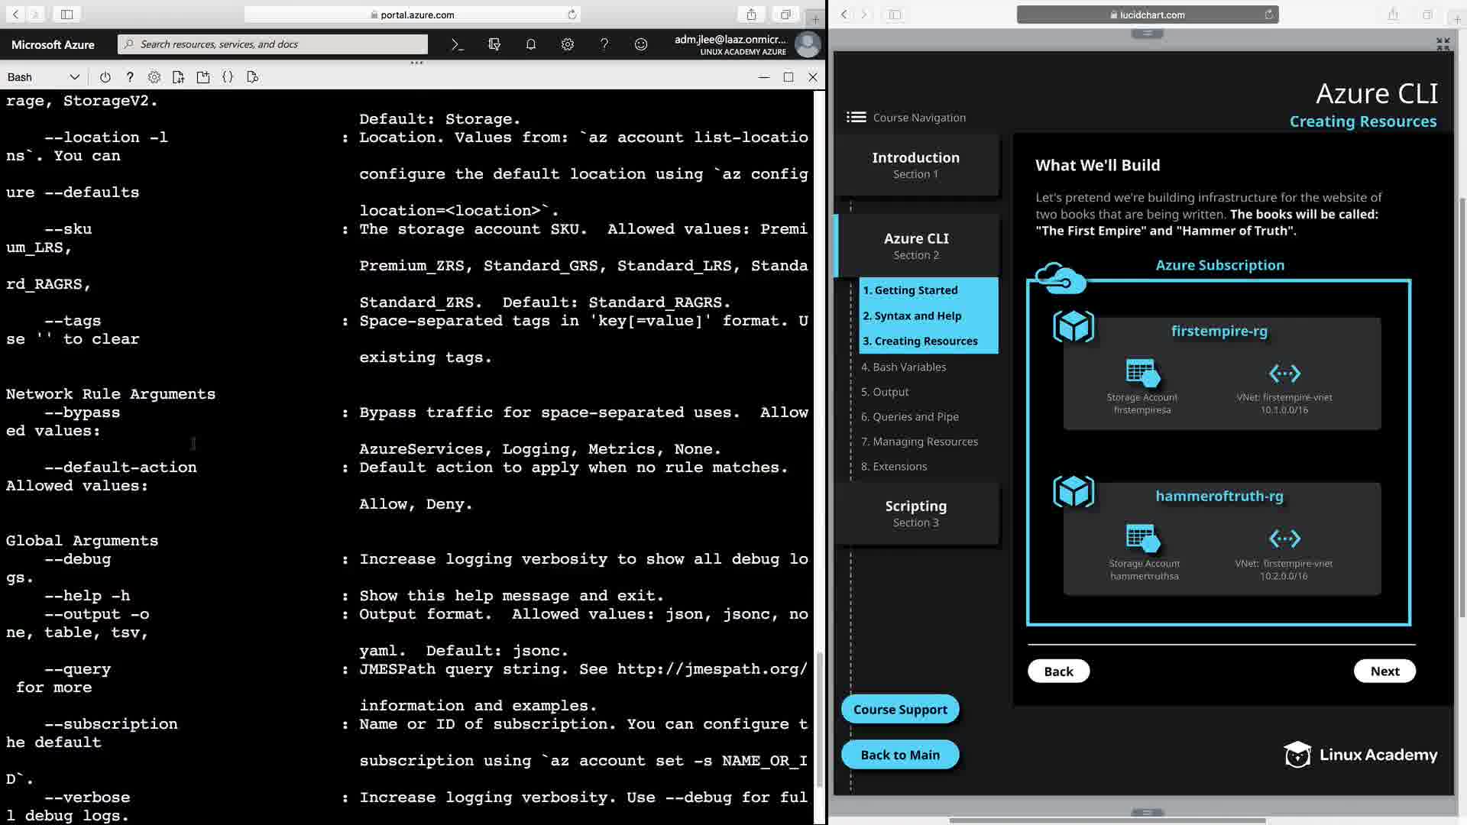The image size is (1467, 825).
Task: Open new session icon in Cloud Shell toolbar
Action: point(203,77)
